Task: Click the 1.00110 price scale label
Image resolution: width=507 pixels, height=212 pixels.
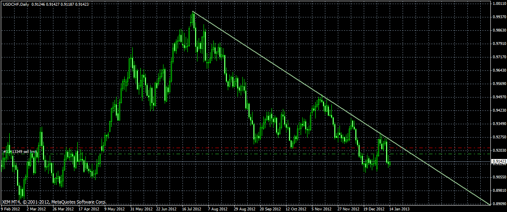Action: click(499, 4)
